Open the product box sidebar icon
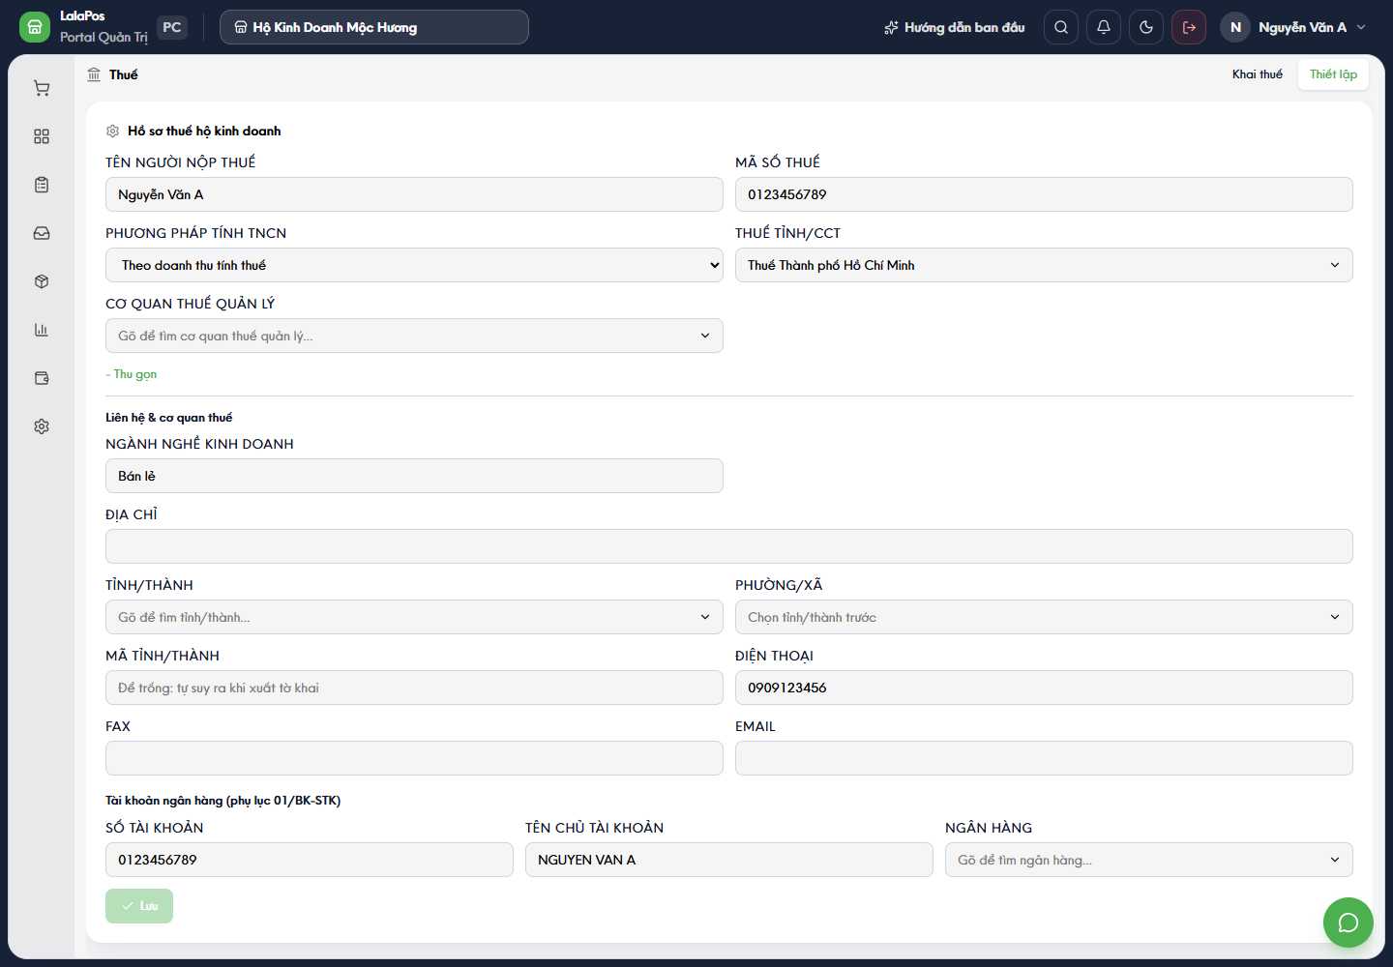 (42, 281)
